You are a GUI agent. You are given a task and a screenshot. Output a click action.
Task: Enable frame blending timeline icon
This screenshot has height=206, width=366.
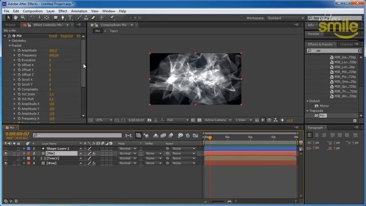pos(163,136)
